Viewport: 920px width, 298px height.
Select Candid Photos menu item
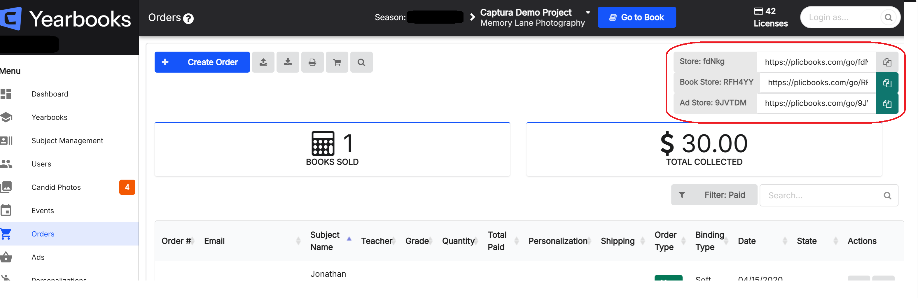tap(56, 187)
